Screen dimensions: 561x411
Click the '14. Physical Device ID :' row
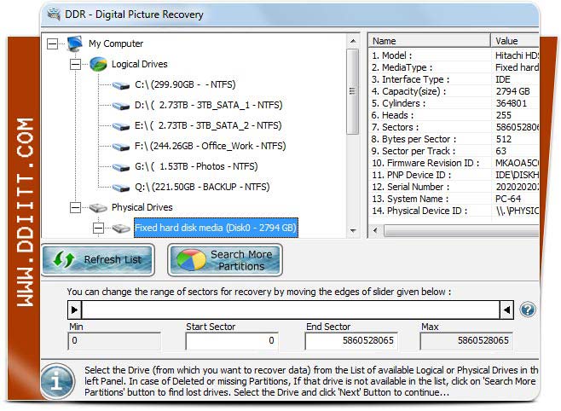(454, 211)
